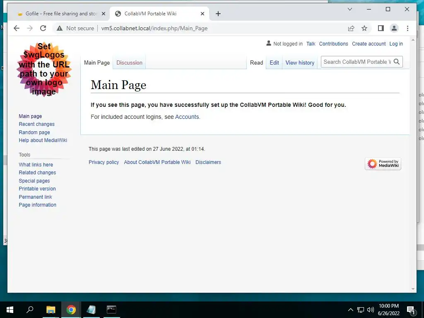Viewport: 424px width, 318px height.
Task: Open Command Prompt from taskbar
Action: (111, 310)
